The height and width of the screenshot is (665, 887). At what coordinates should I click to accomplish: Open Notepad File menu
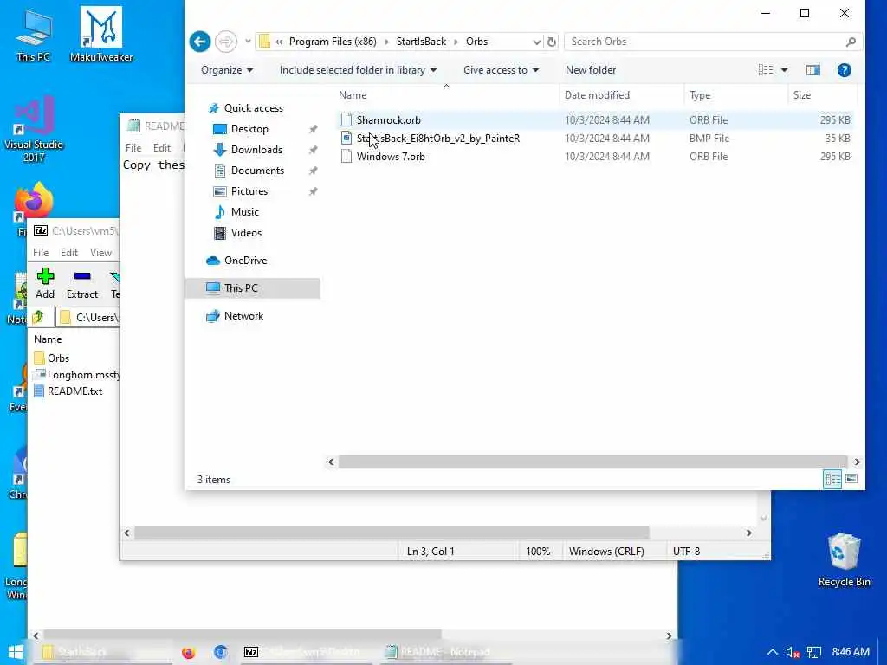coord(133,147)
